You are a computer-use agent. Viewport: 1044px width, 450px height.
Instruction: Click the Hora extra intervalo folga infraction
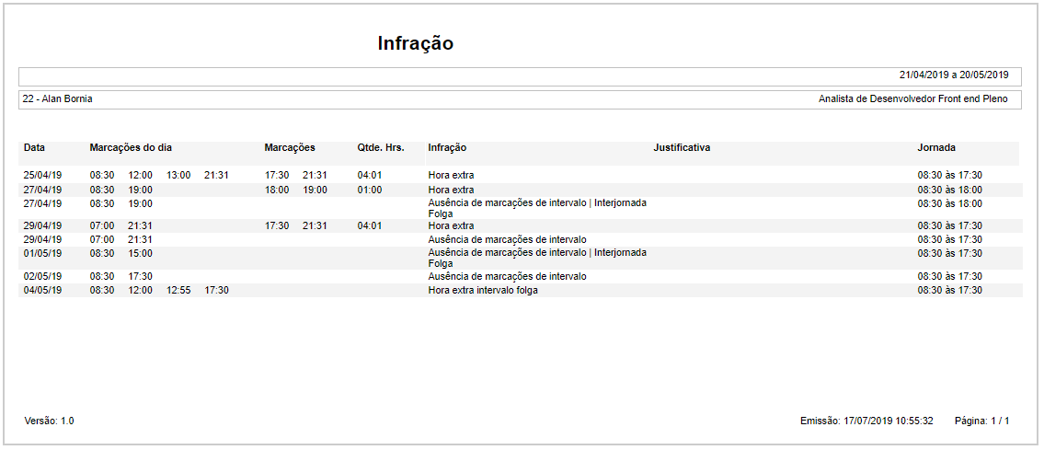(x=483, y=290)
